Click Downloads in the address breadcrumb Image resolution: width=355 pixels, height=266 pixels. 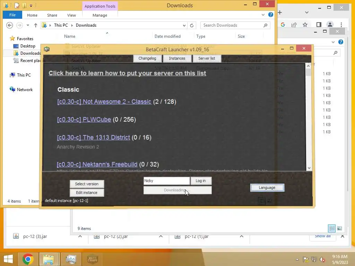[86, 25]
